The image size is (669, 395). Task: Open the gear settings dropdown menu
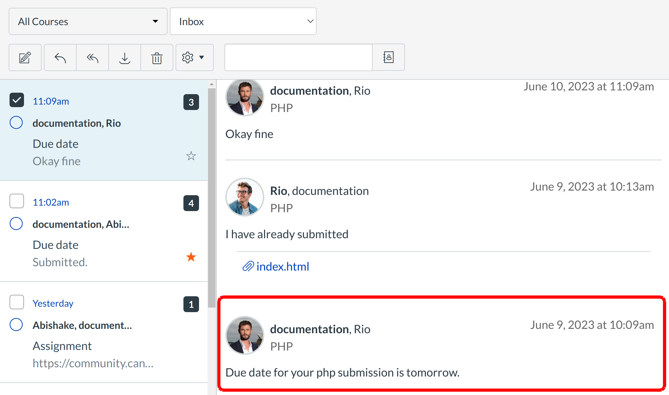[x=194, y=57]
